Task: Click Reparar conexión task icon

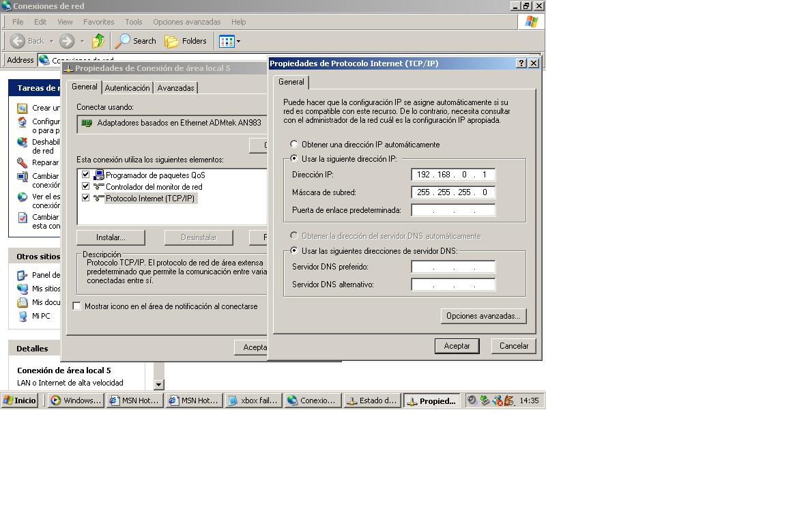Action: point(22,163)
